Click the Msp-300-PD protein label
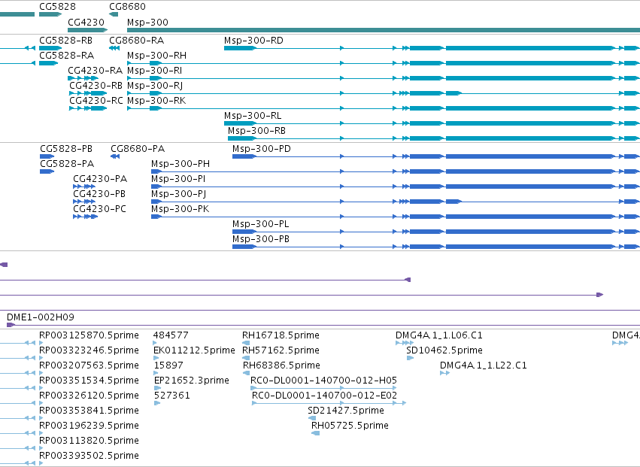The image size is (640, 467). [x=262, y=149]
